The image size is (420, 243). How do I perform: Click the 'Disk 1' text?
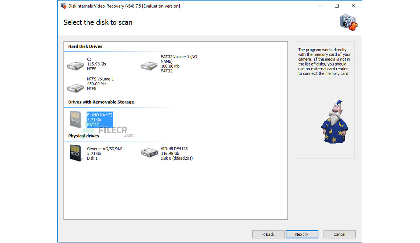pyautogui.click(x=92, y=158)
